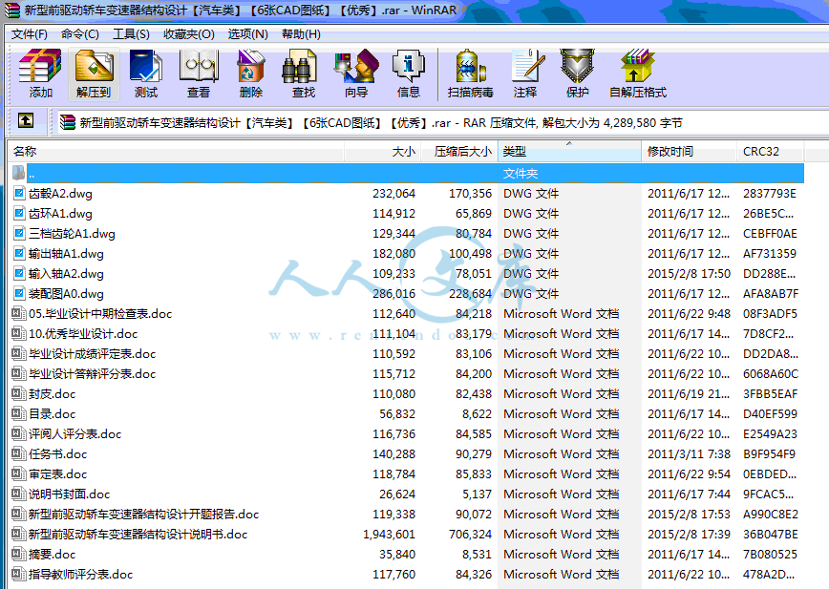Open the 收藏夹(O) menu
Screen dimensions: 829x589
pyautogui.click(x=189, y=34)
